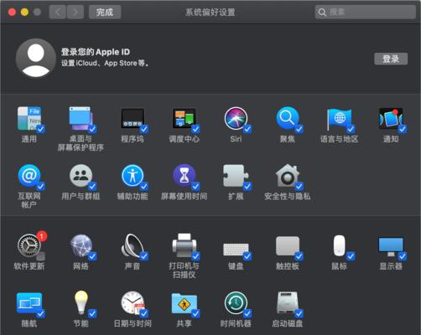Open the 桌面与屏幕保护程序 preference icon

(81, 119)
